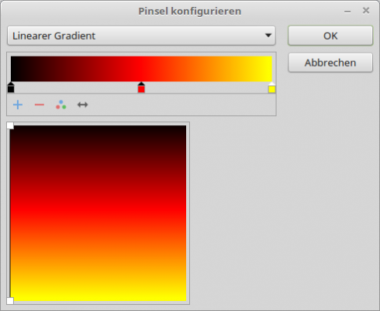
Task: Click the Abbrechen button
Action: (330, 63)
